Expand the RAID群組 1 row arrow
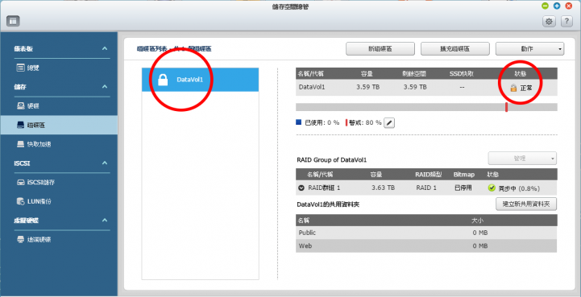 301,188
